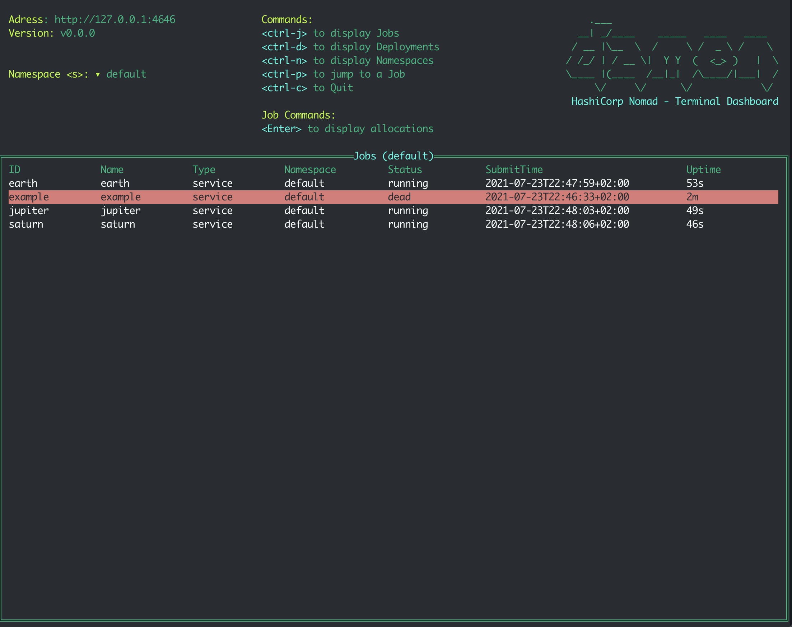Click the ctrl-c Quit command
The height and width of the screenshot is (627, 792).
pos(307,88)
